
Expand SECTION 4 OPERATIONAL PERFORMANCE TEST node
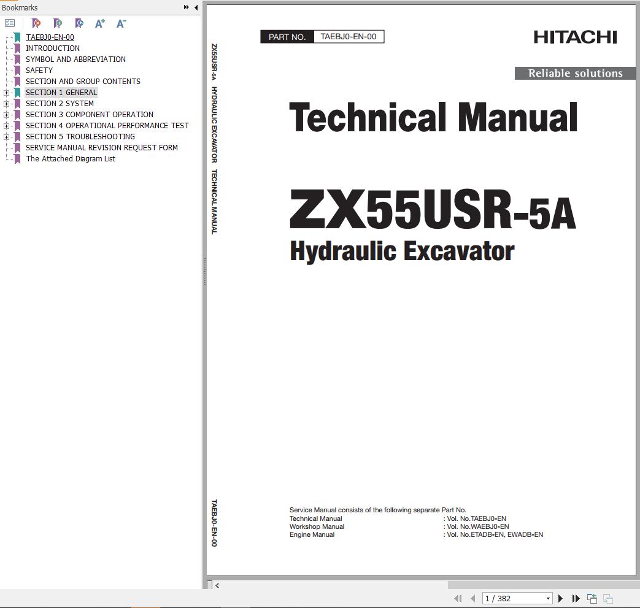(x=6, y=126)
